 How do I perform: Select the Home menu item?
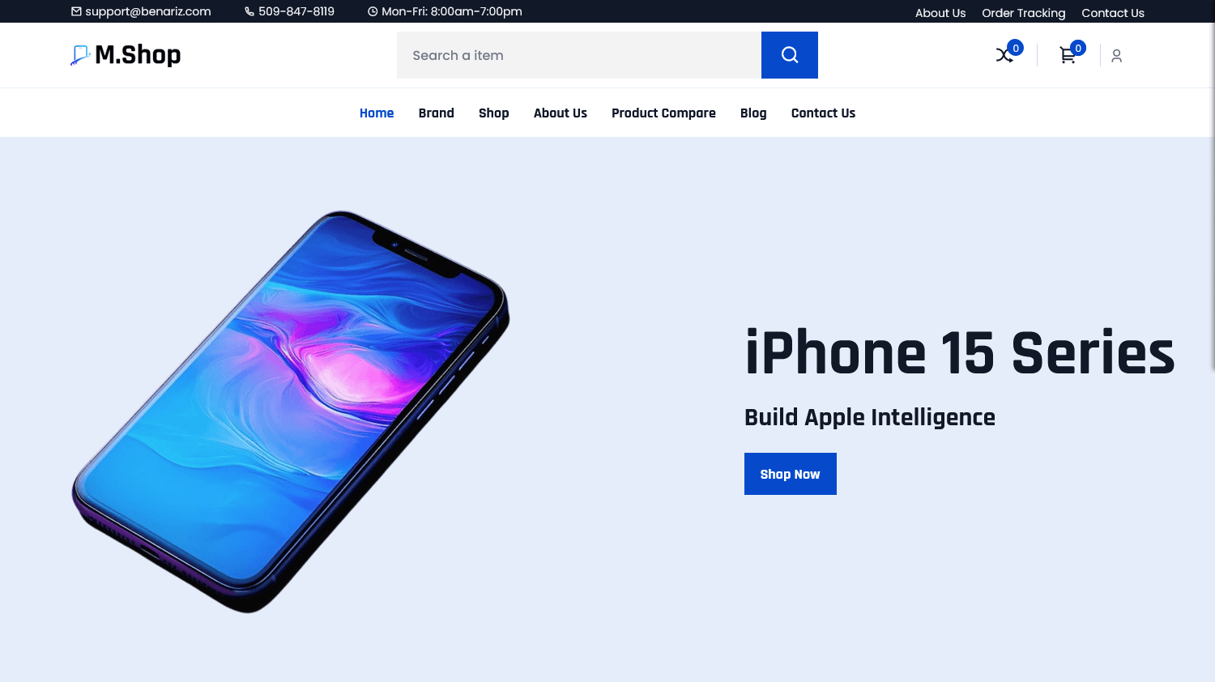[377, 113]
